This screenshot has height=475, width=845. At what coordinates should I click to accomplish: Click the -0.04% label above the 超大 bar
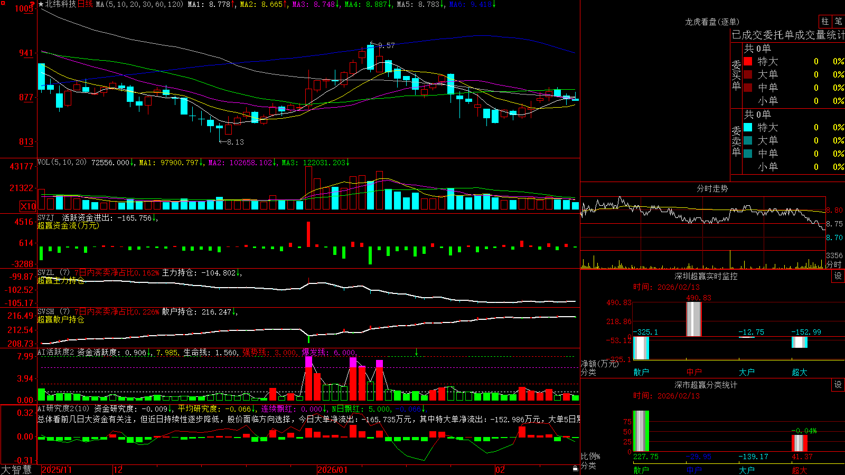click(804, 431)
